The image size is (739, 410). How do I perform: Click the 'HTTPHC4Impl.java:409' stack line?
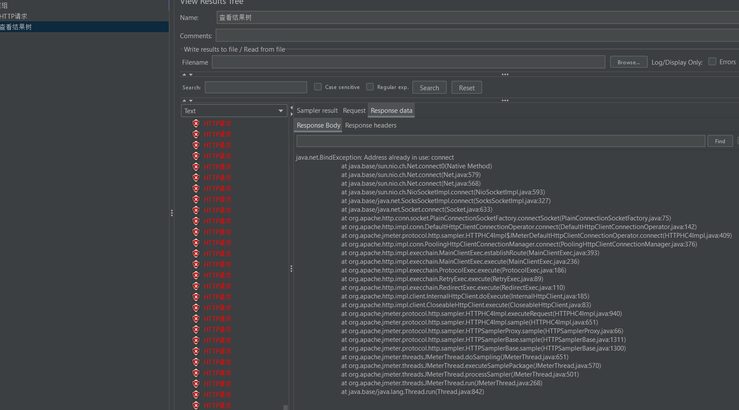pyautogui.click(x=536, y=236)
